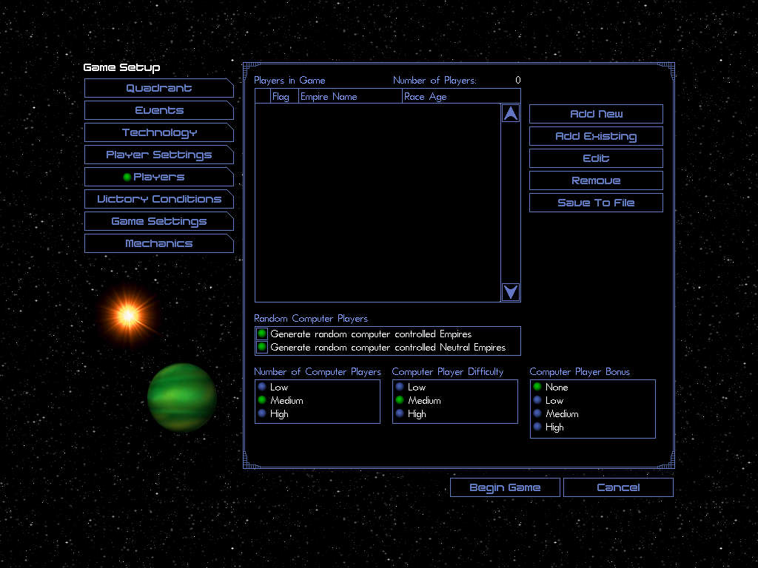Set Computer Player Bonus to High
The width and height of the screenshot is (758, 568).
(x=537, y=427)
